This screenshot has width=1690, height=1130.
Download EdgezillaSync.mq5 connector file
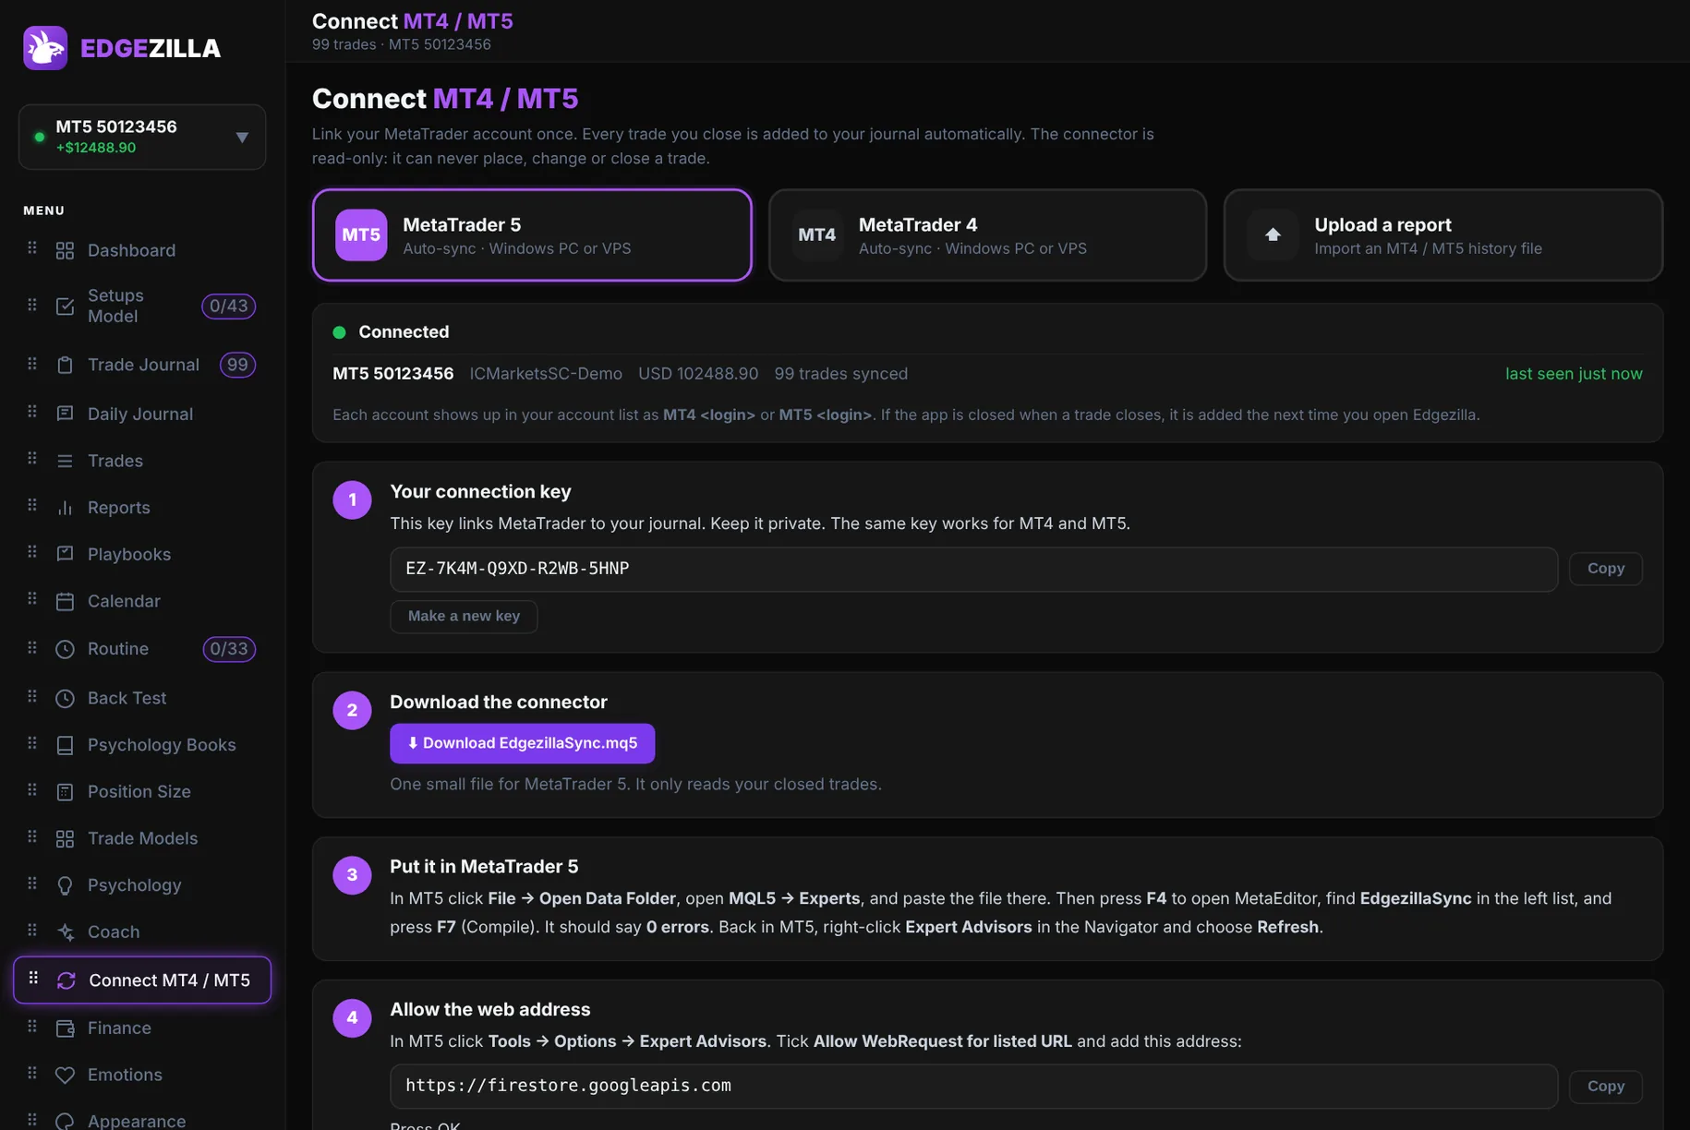tap(522, 743)
